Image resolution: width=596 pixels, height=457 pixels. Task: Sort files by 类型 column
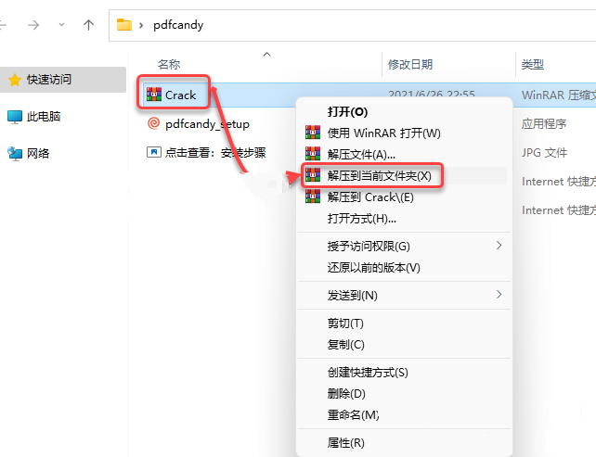533,65
